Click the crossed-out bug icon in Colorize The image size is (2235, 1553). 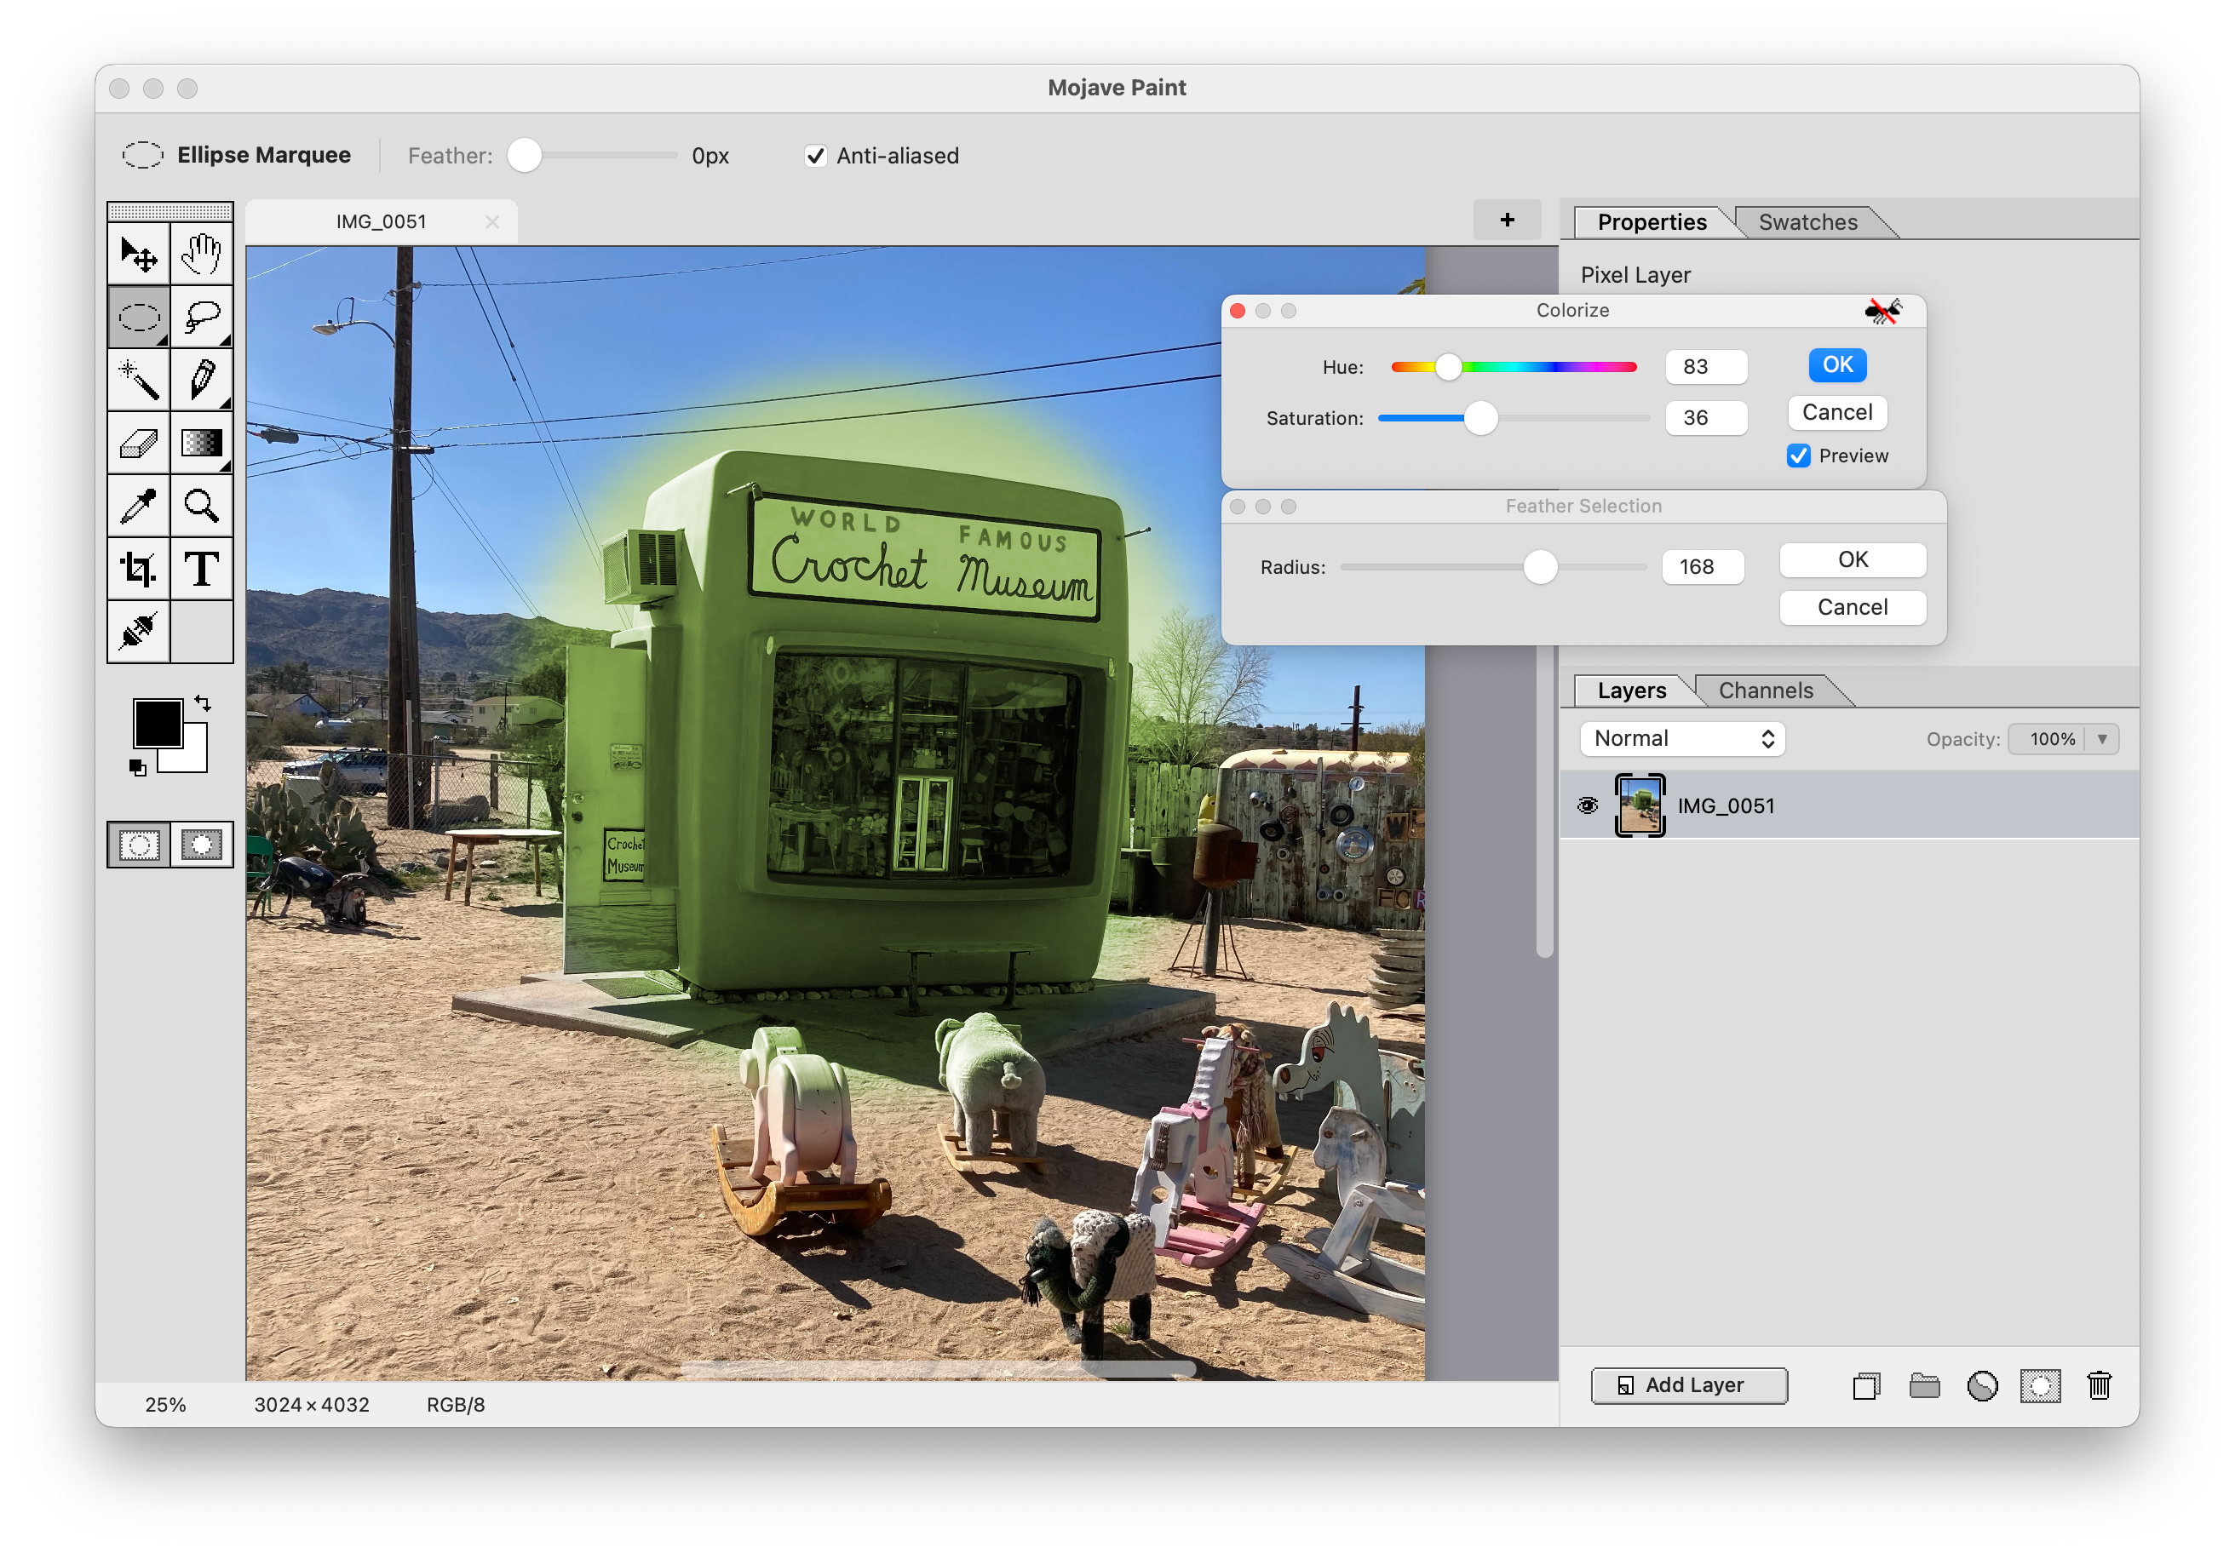coord(1882,312)
